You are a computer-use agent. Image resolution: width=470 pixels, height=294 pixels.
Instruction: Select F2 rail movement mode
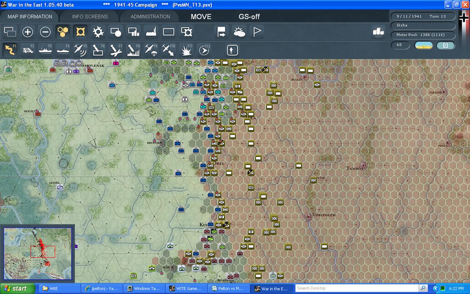[28, 50]
